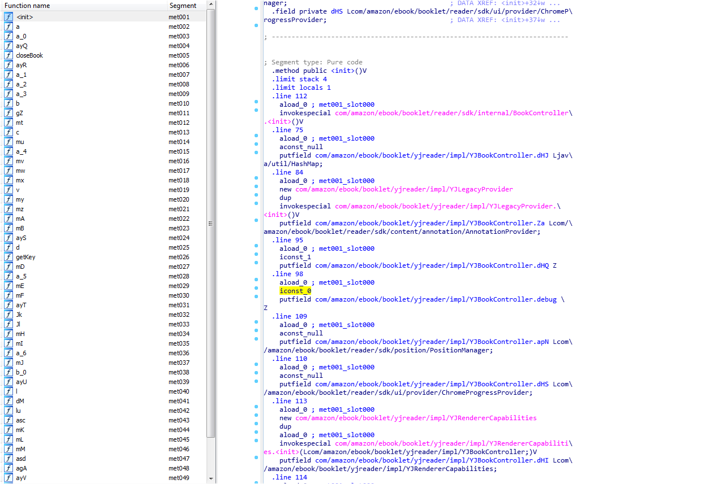Click the function icon next to ayT
This screenshot has height=484, width=706.
point(8,305)
